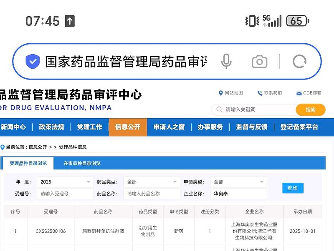Viewport: 334px width, 251px height.
Task: Tap the blue security shield icon
Action: click(x=33, y=61)
